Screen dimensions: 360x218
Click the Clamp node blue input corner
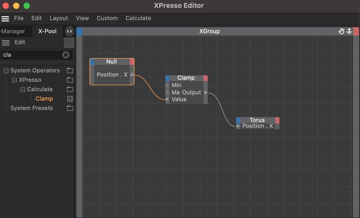tap(168, 78)
